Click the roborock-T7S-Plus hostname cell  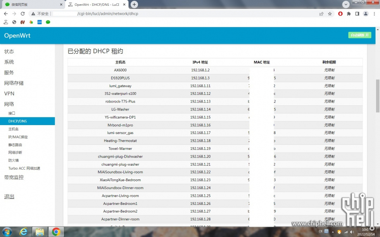click(120, 101)
